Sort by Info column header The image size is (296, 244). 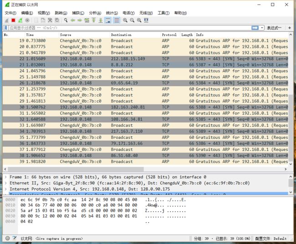(241, 35)
